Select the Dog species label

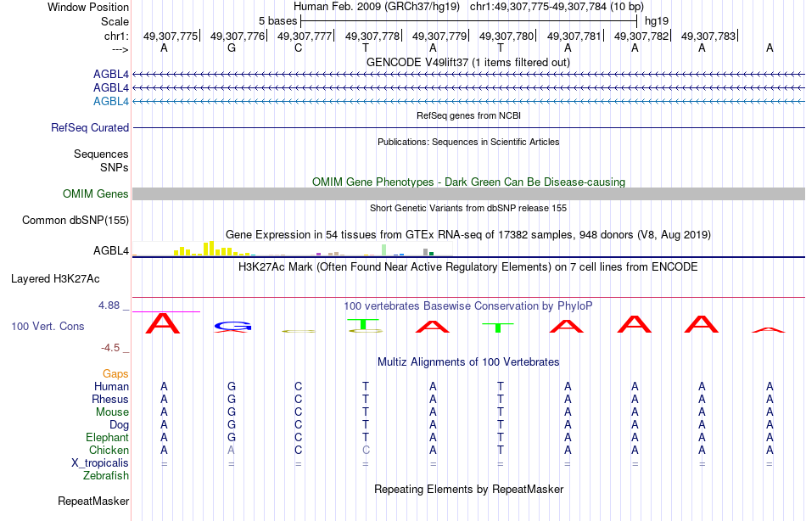point(120,425)
